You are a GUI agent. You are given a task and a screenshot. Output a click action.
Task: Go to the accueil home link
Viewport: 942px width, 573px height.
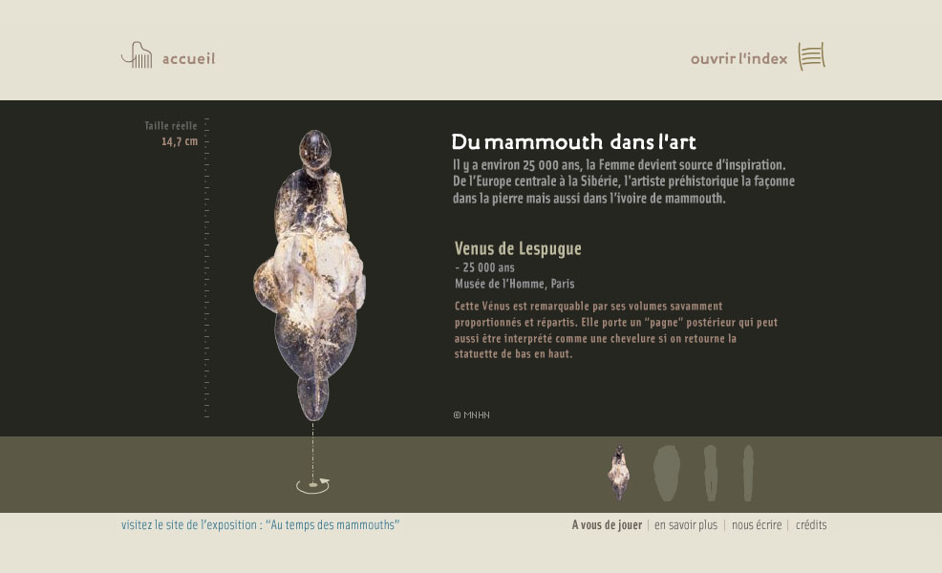click(188, 59)
